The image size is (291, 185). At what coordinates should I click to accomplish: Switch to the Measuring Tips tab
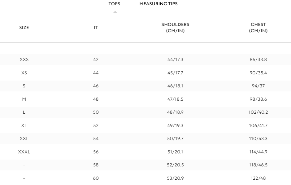pos(159,4)
